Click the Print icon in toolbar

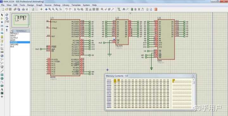coord(23,9)
